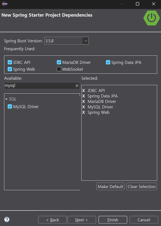Collapse the SQL tree category

click(x=6, y=99)
